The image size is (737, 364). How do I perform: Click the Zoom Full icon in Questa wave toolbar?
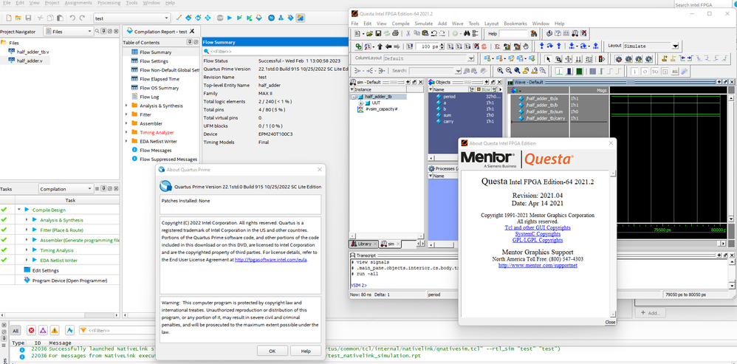pos(518,70)
